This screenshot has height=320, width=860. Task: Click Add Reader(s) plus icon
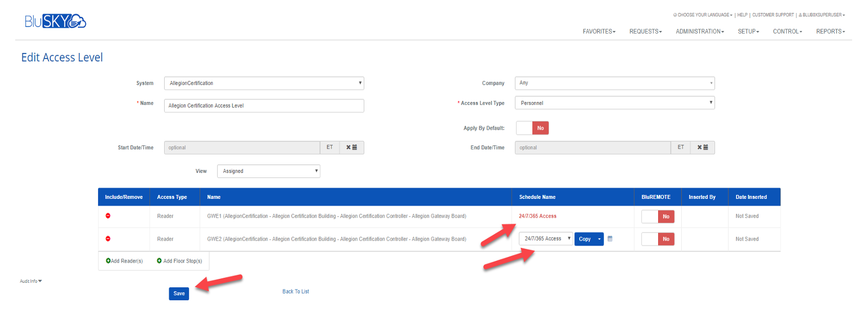108,261
